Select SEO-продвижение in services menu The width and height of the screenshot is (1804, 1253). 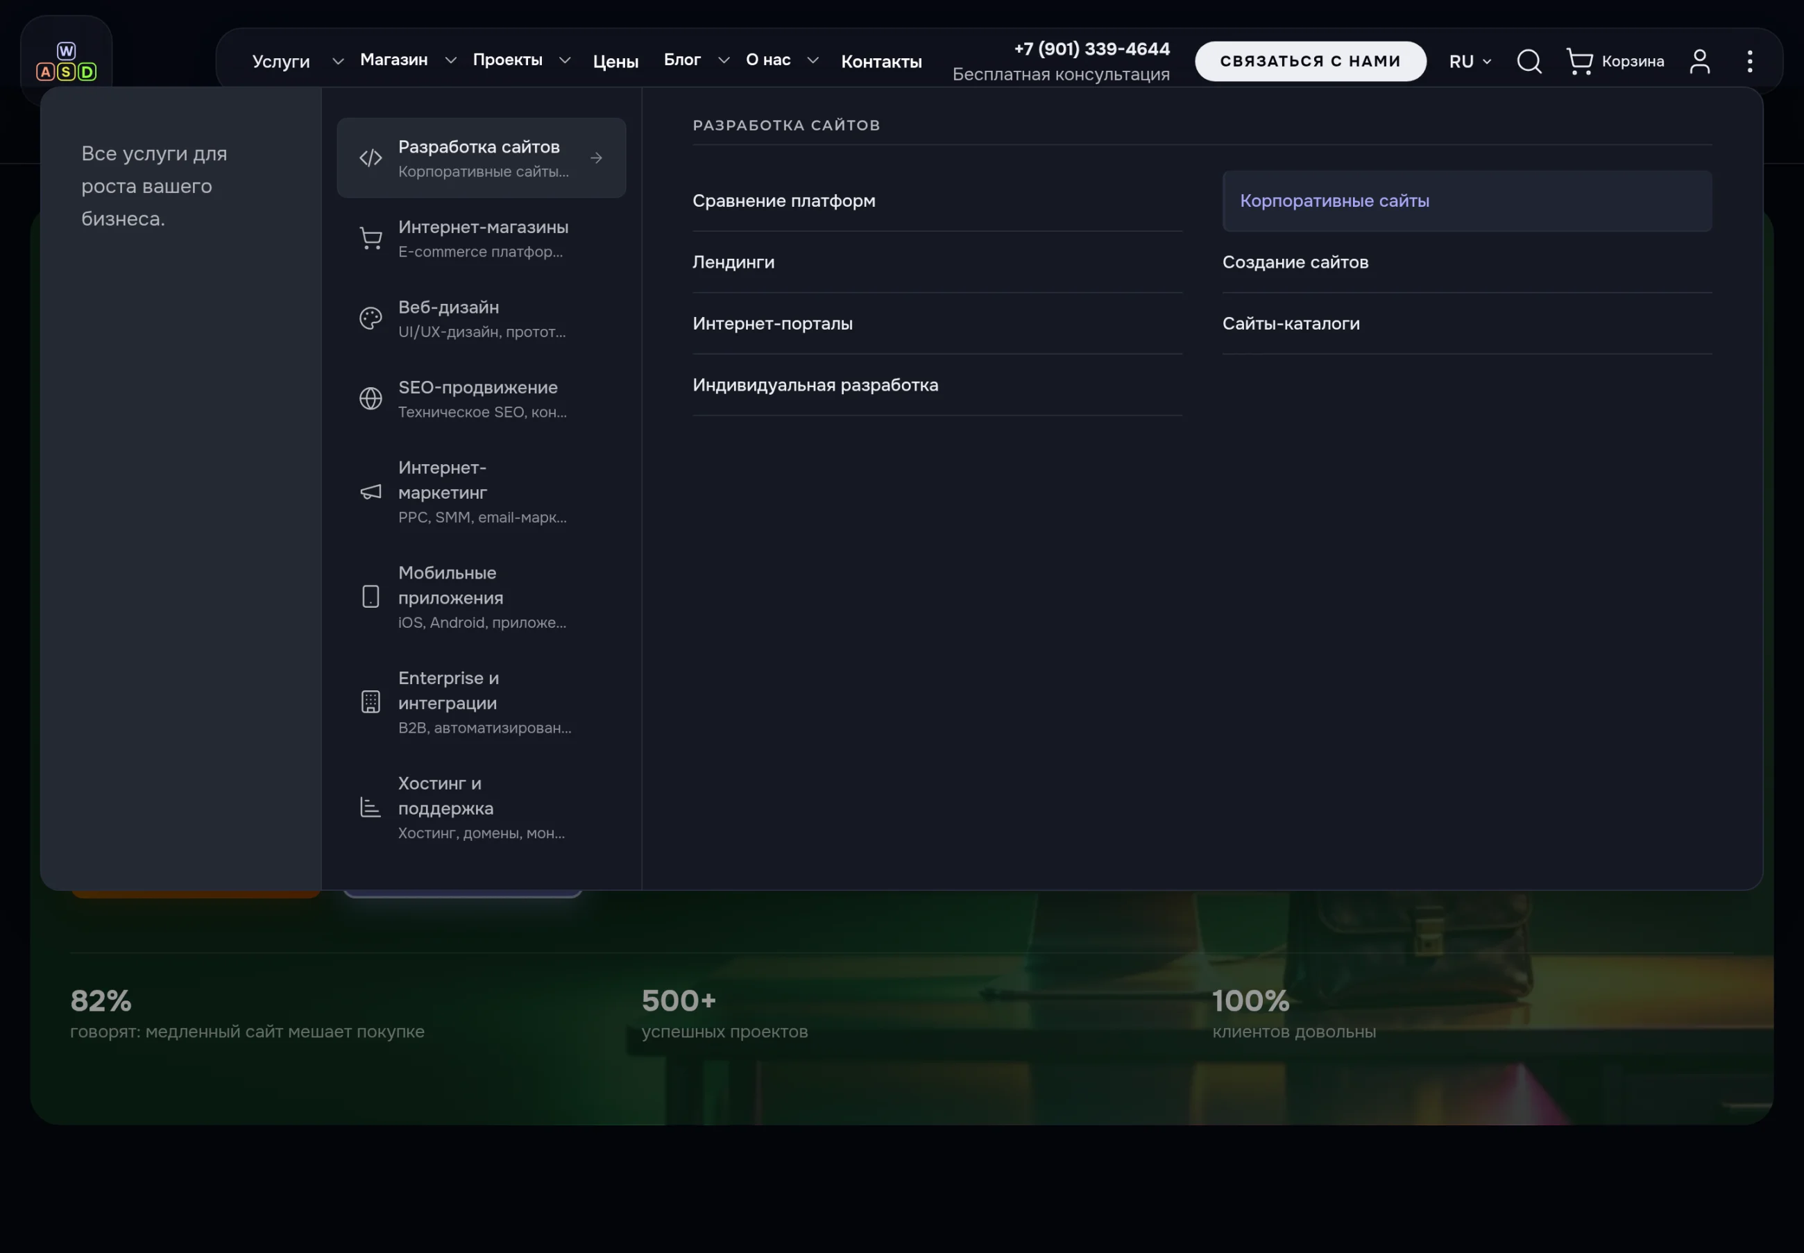click(482, 398)
